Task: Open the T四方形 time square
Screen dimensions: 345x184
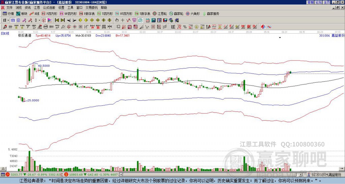Action: 105,13
